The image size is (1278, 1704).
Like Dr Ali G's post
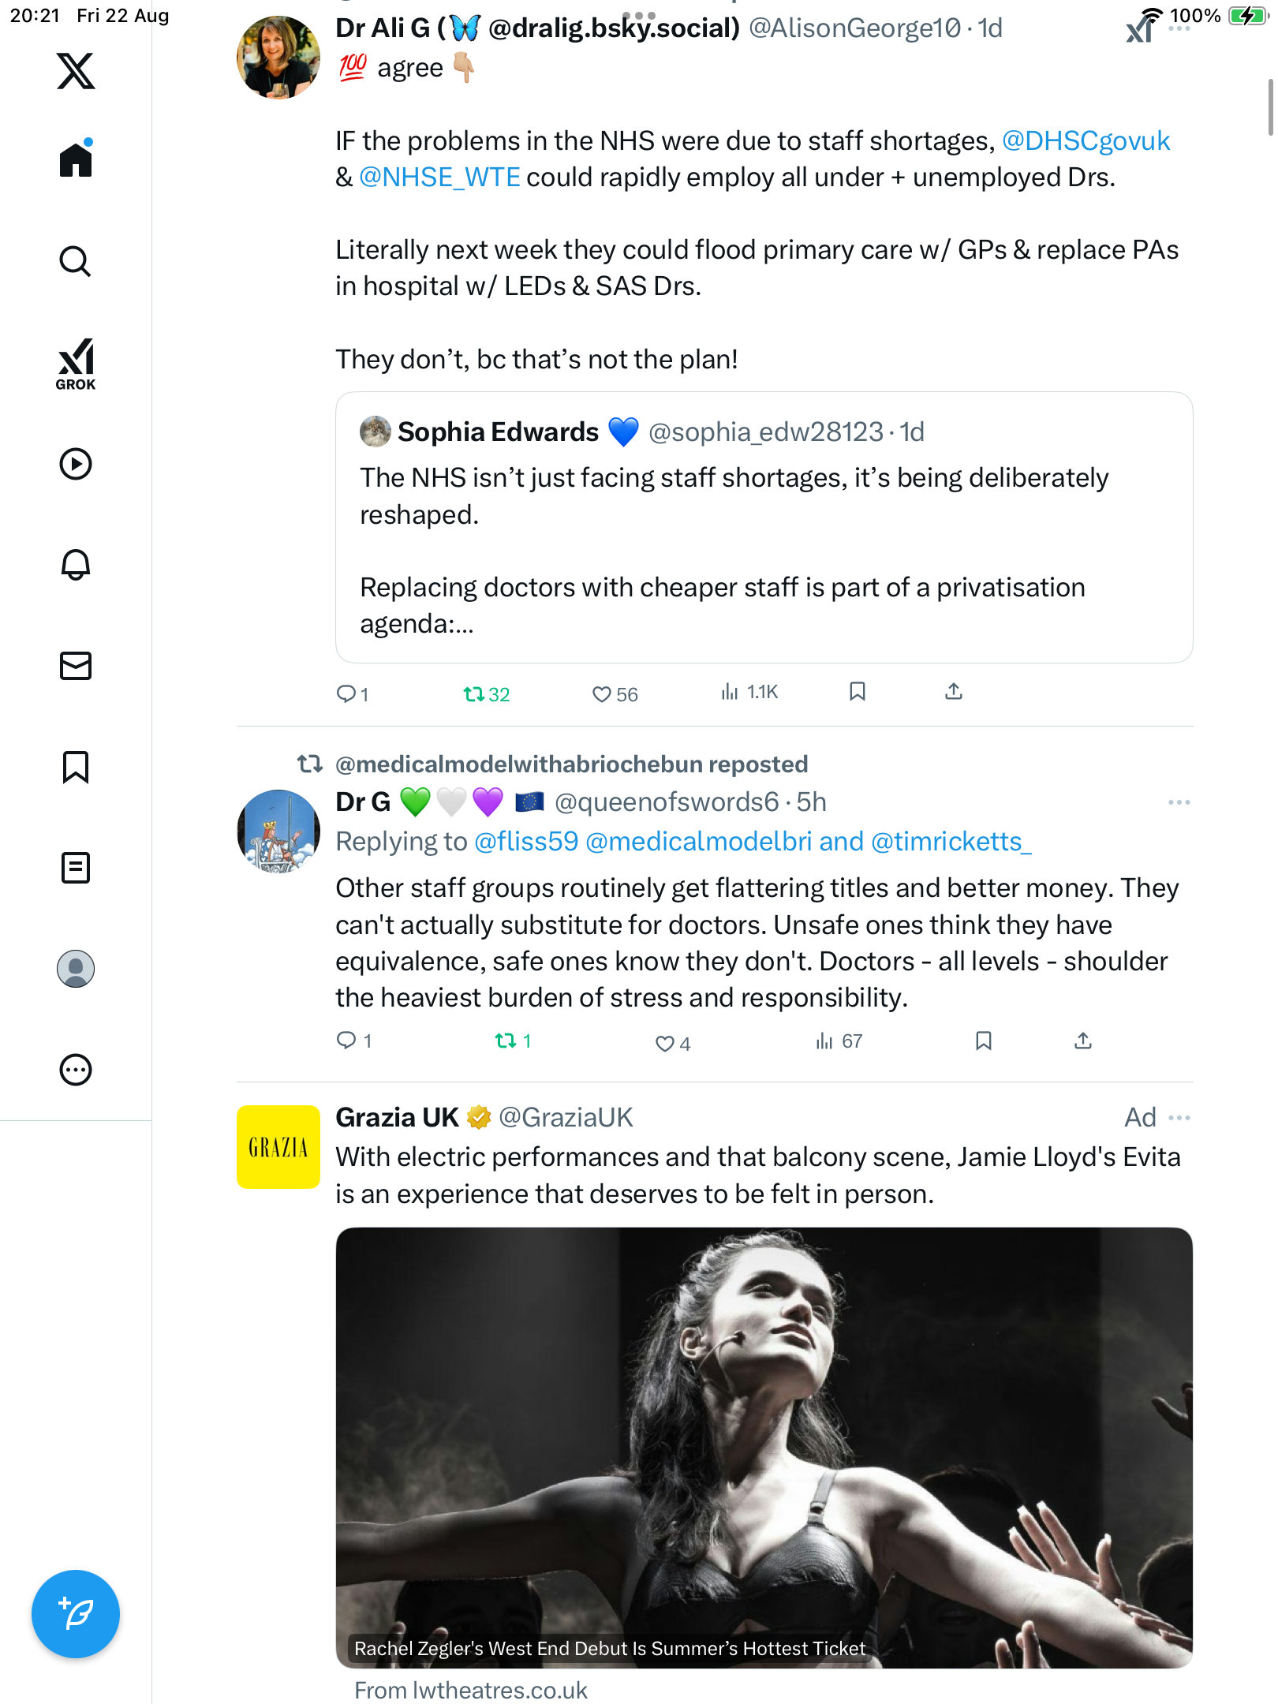(x=602, y=694)
